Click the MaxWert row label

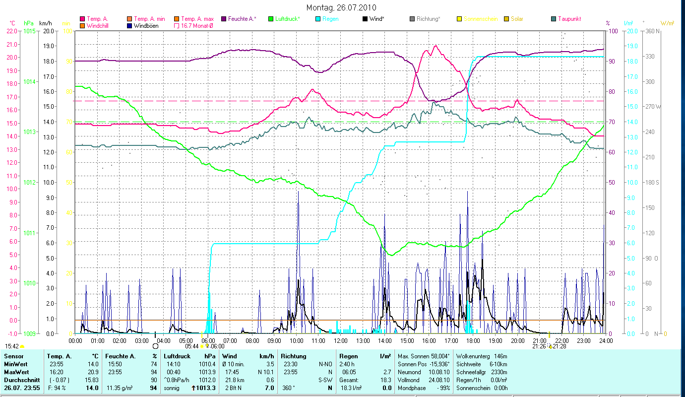click(16, 372)
